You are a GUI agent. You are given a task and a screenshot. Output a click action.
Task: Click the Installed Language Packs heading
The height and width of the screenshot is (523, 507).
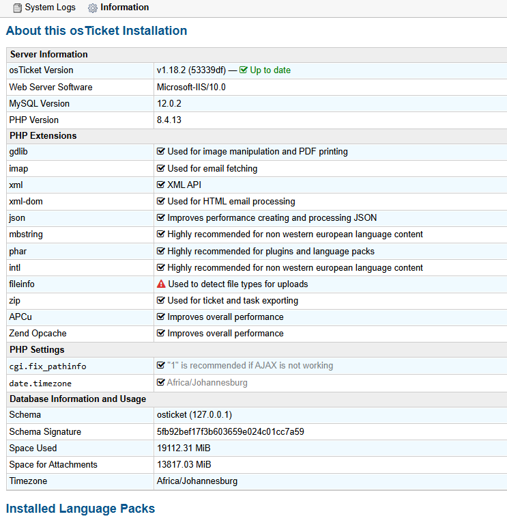[81, 509]
